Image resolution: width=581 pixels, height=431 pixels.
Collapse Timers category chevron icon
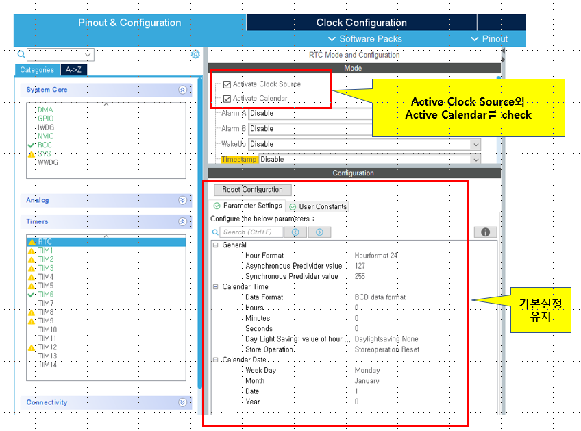[182, 222]
